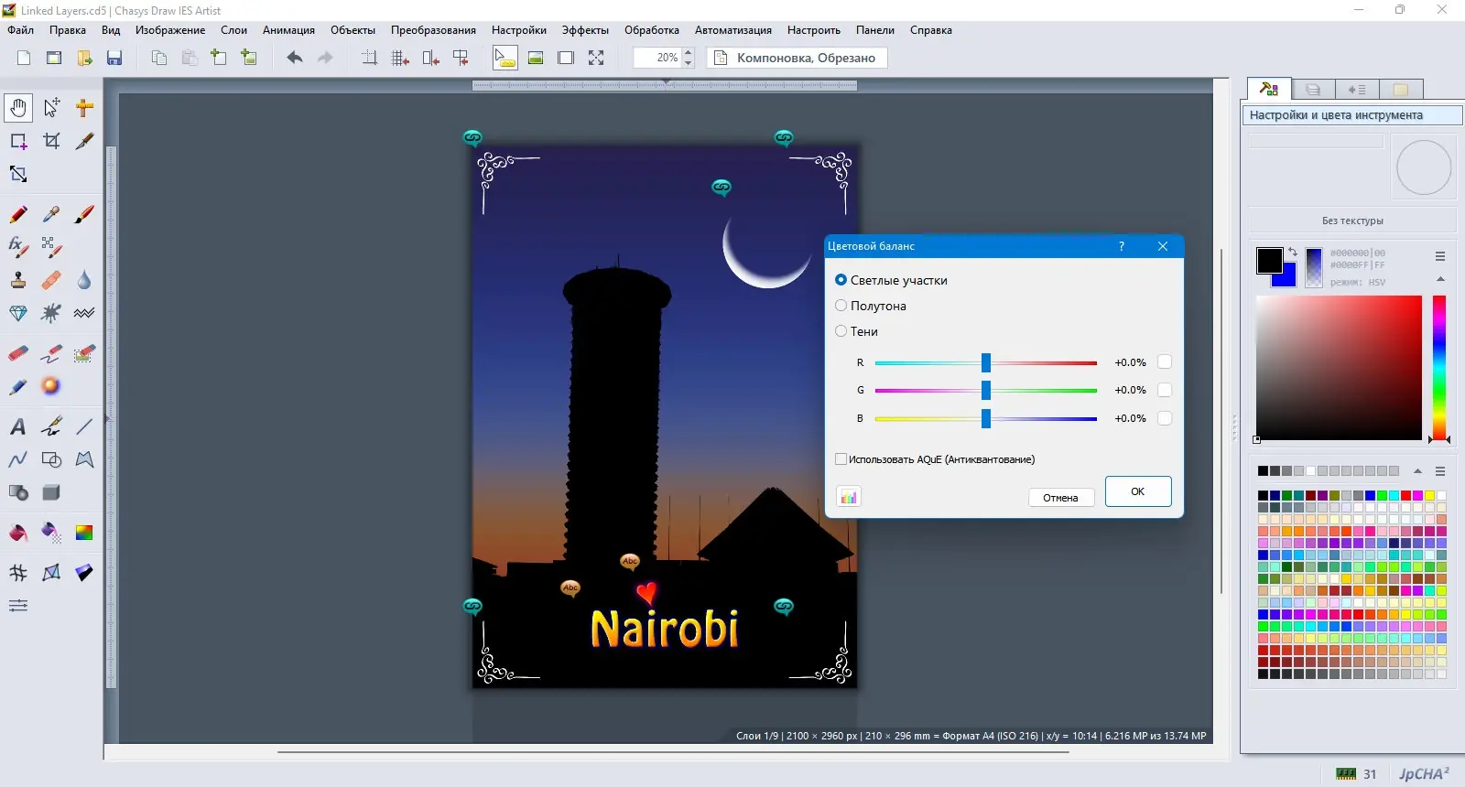Screen dimensions: 1465x787
Task: Open the Эффекты menu
Action: click(x=584, y=30)
